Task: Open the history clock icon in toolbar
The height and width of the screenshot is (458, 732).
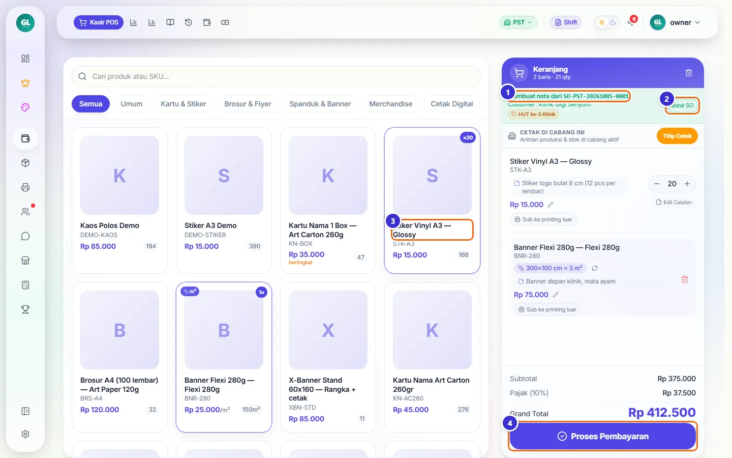Action: coord(189,22)
